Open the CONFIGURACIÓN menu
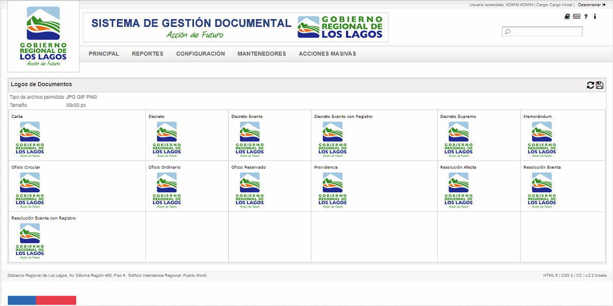 coord(200,54)
